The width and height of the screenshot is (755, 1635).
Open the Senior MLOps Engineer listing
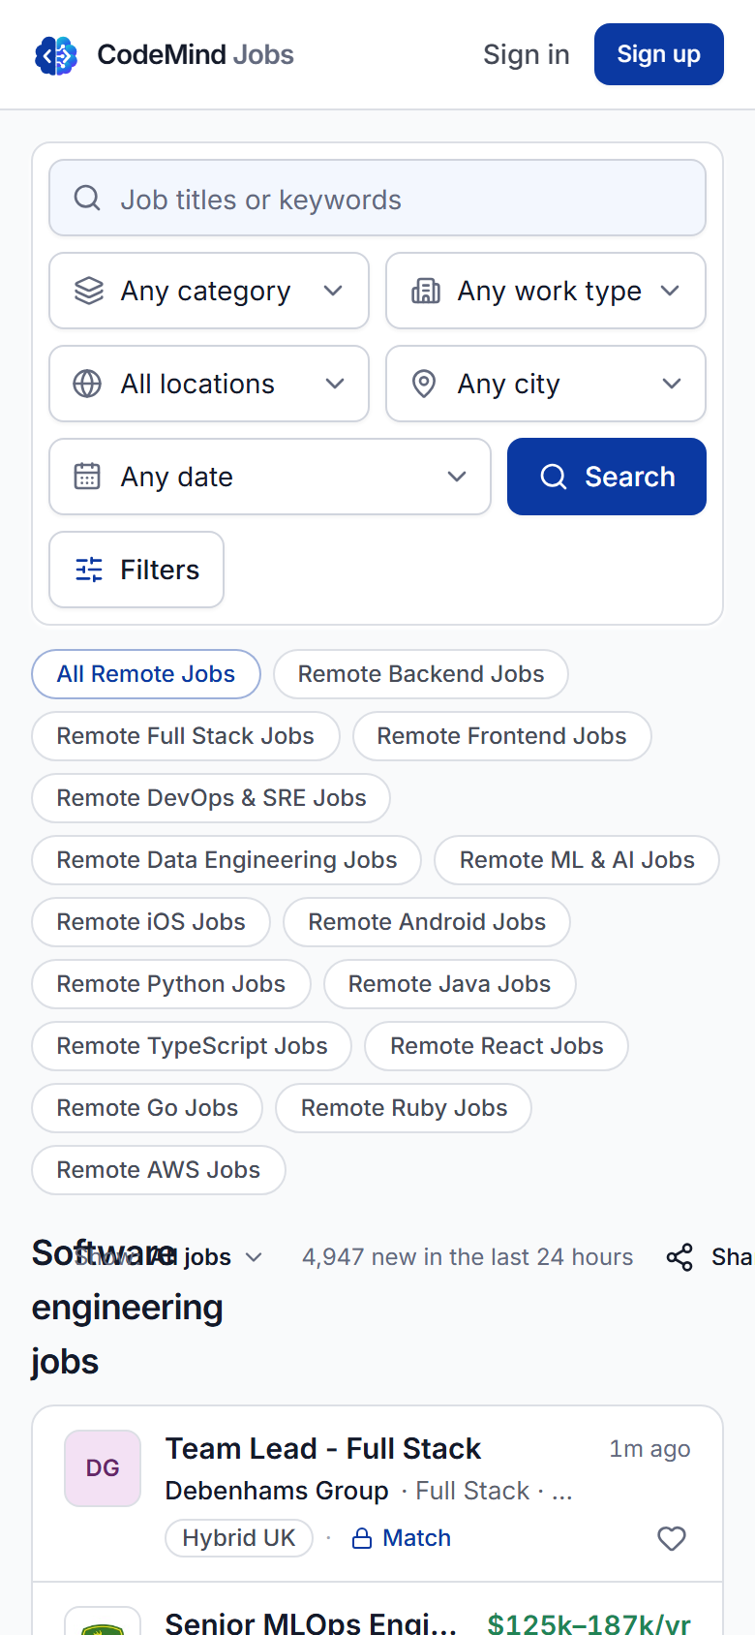[311, 1622]
